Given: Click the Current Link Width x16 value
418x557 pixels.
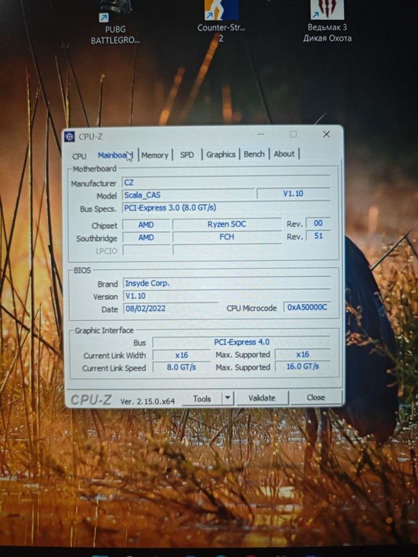Looking at the screenshot, I should tap(182, 355).
